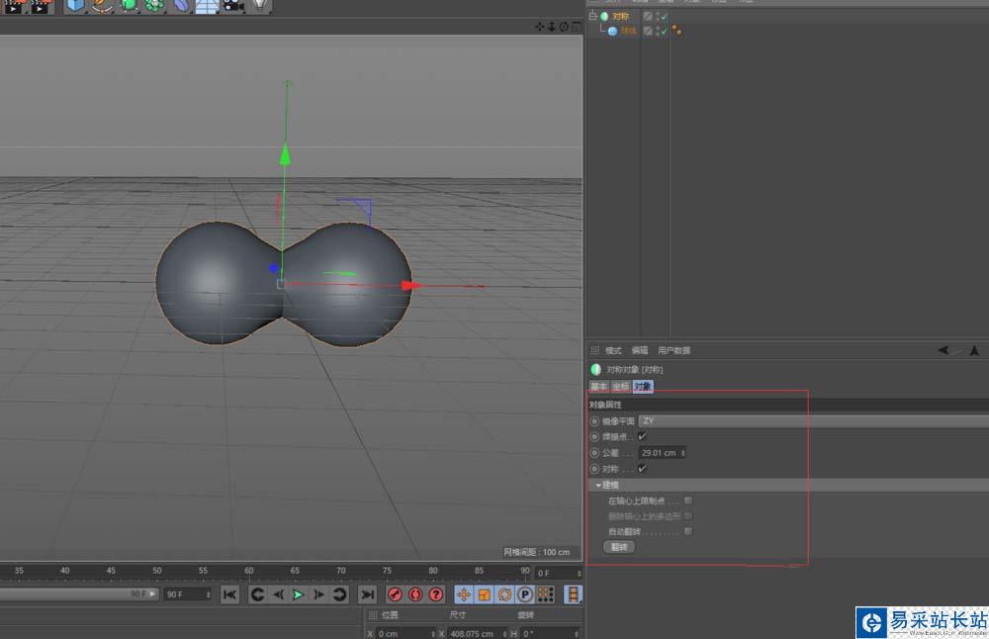Click the 公差 value stepper arrows
The height and width of the screenshot is (639, 989).
coord(682,452)
